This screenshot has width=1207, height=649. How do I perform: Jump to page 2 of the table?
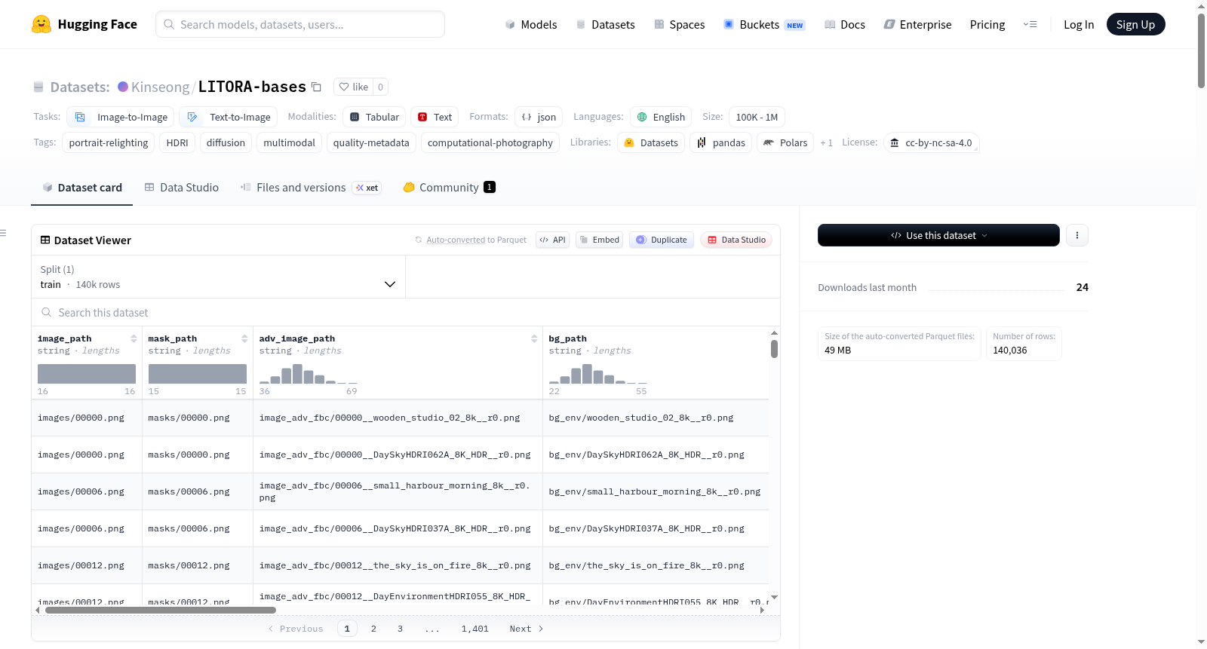[373, 629]
